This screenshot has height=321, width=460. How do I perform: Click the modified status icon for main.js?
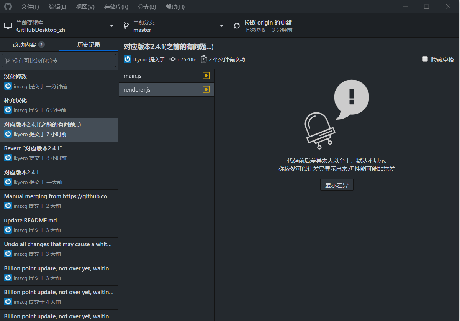coord(206,76)
